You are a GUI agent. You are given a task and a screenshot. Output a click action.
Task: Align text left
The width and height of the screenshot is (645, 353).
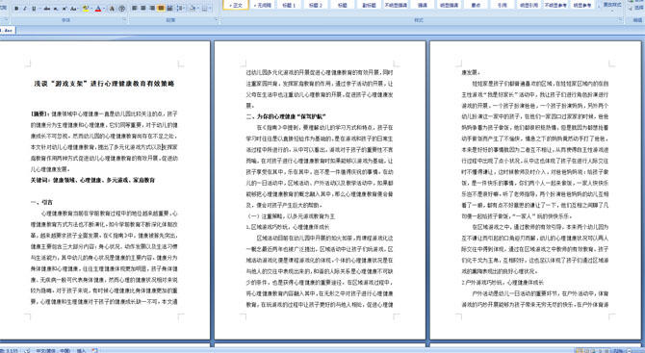click(135, 8)
